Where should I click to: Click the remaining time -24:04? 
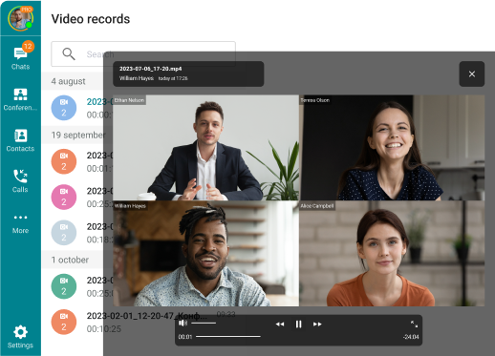[411, 337]
